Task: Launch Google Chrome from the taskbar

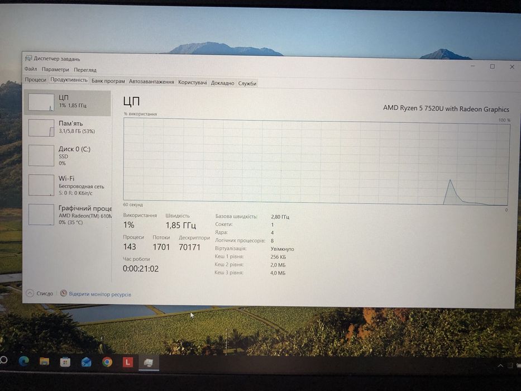Action: [107, 362]
